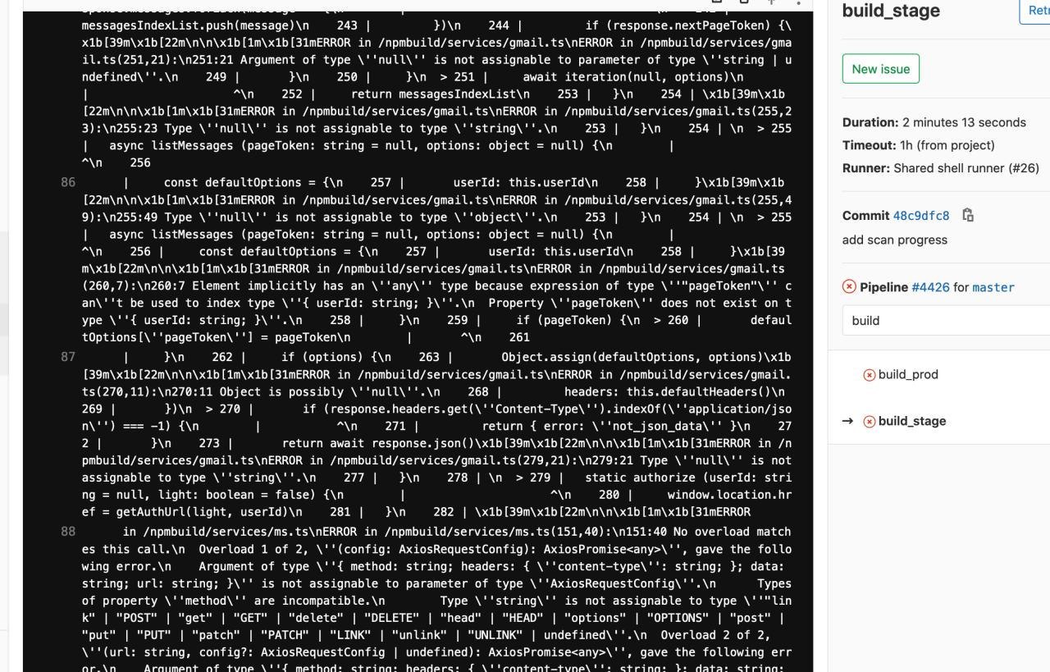Open the build stage dropdown
This screenshot has height=672, width=1050.
coord(946,320)
